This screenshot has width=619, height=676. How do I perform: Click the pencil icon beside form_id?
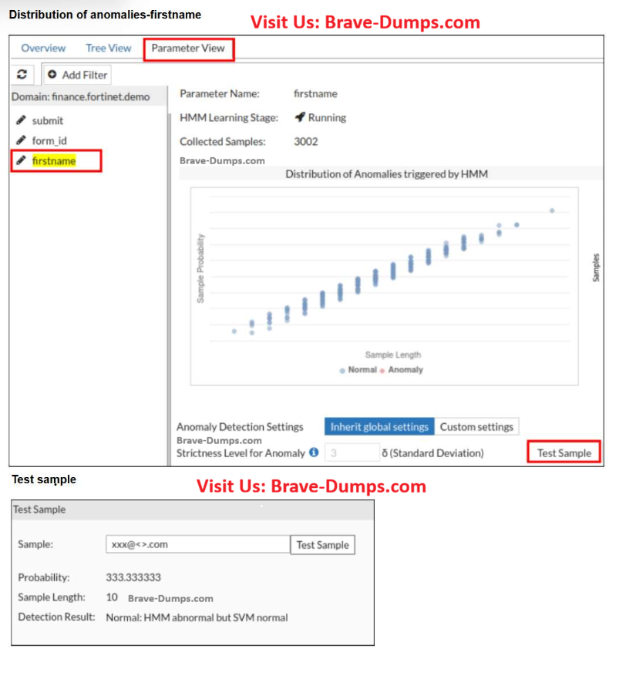click(22, 140)
